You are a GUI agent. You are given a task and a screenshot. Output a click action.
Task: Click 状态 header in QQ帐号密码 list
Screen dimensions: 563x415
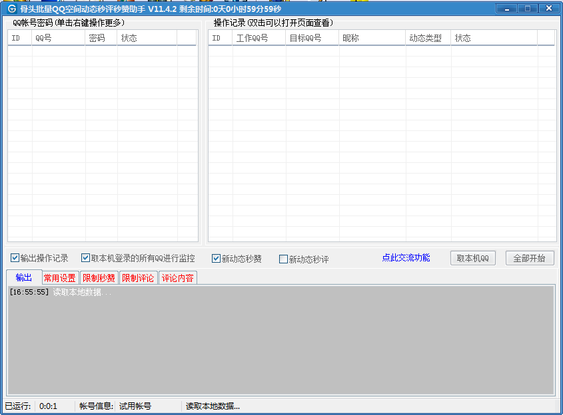(x=147, y=38)
